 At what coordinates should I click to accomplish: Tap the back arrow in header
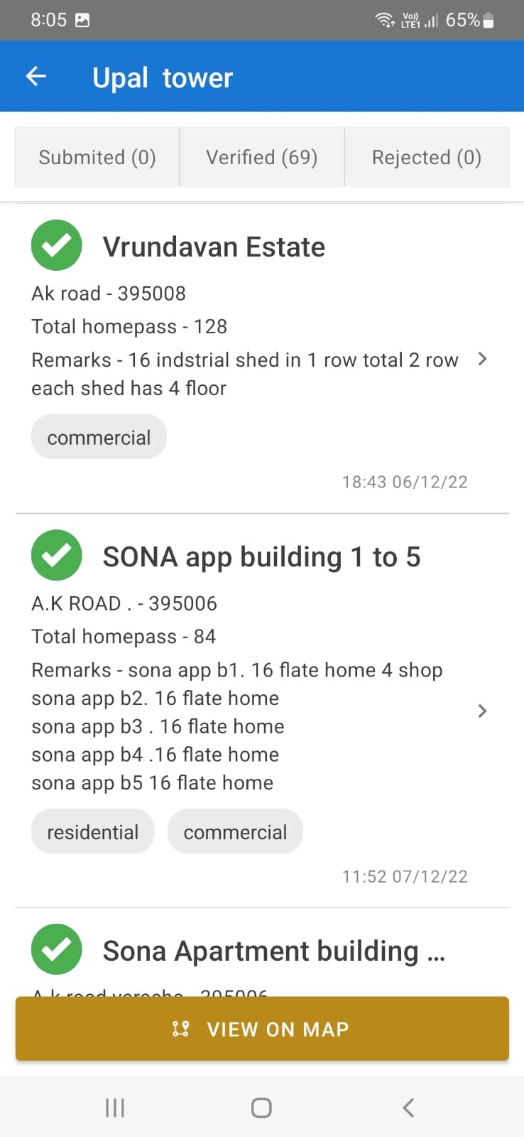pos(36,76)
